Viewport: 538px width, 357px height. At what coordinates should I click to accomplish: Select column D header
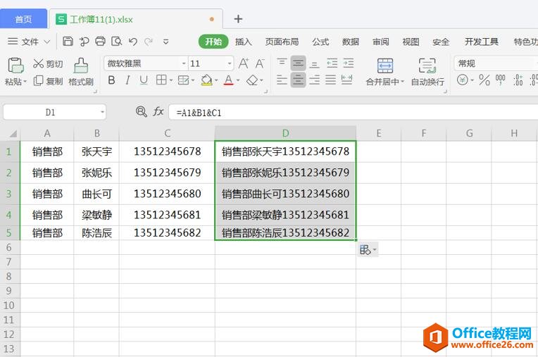pos(285,133)
